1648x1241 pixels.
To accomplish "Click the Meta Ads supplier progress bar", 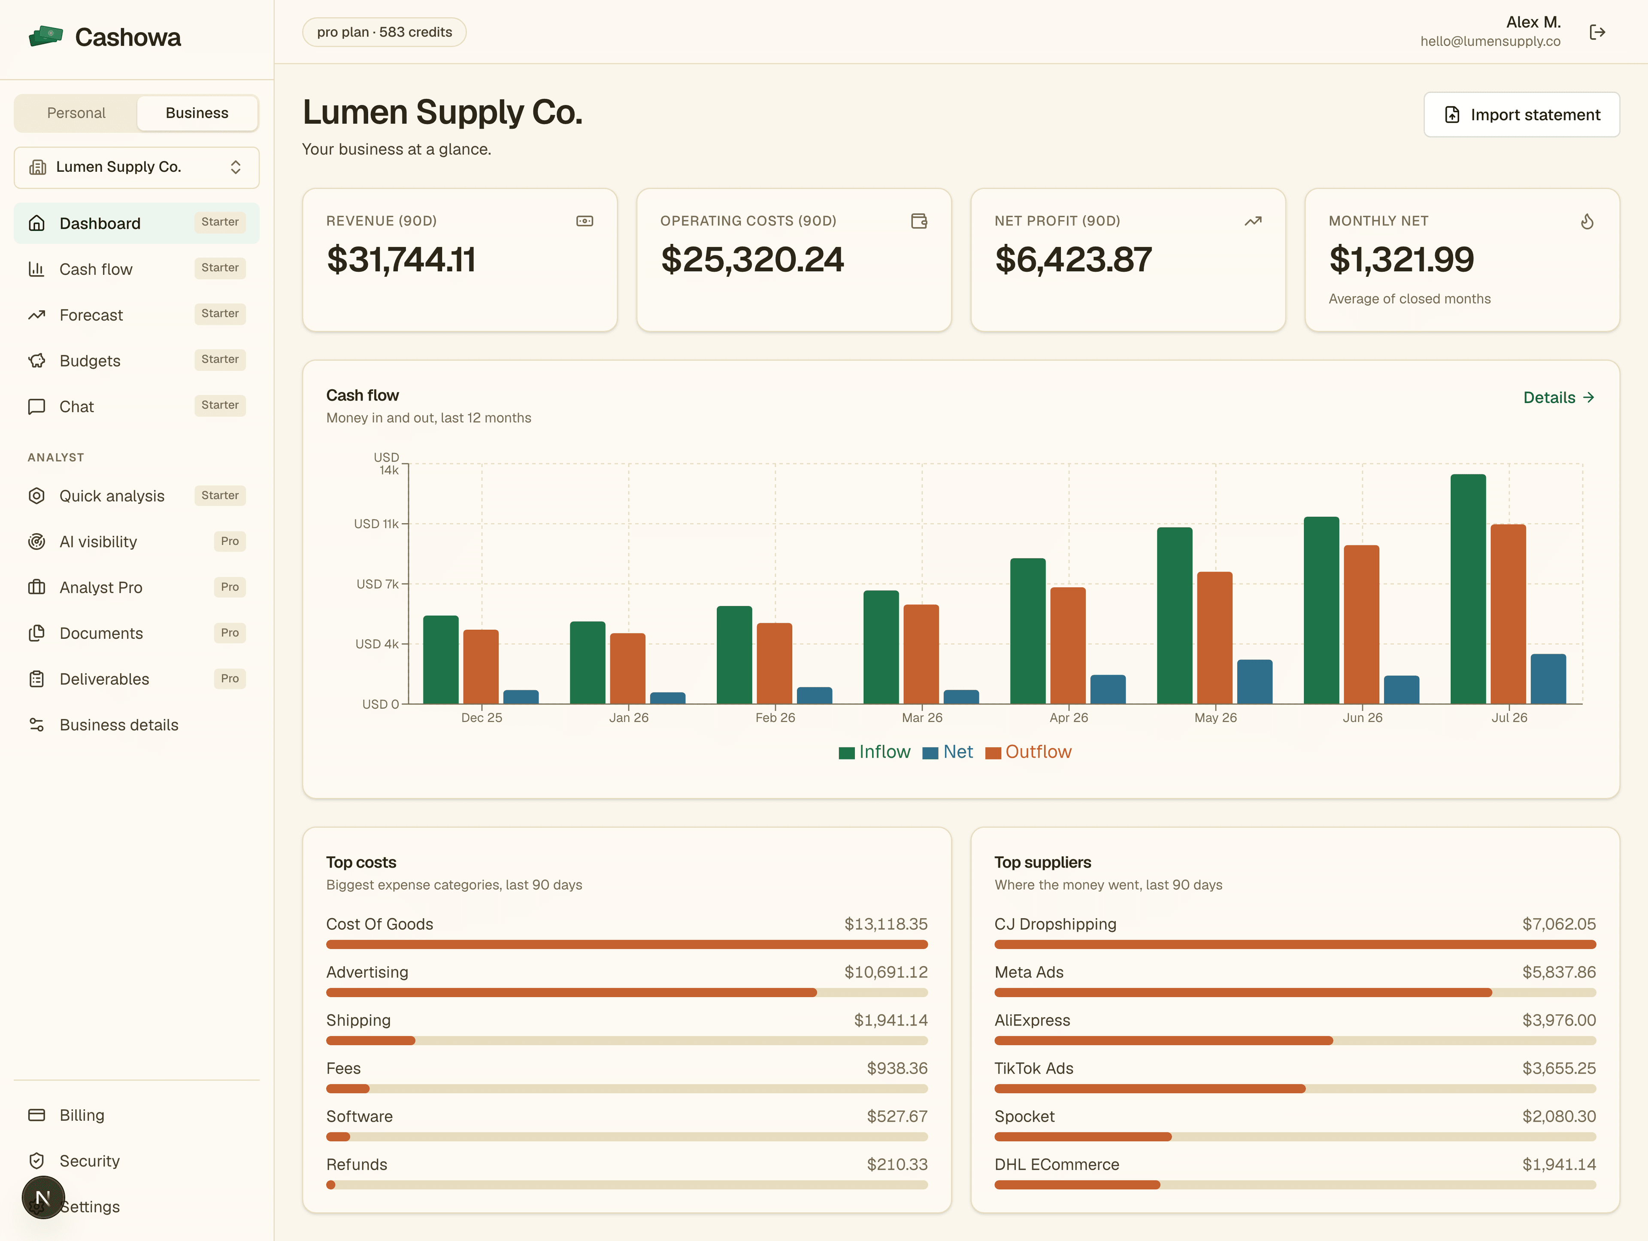I will click(x=1295, y=993).
